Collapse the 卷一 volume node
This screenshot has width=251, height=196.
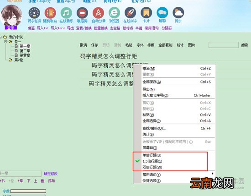point(6,42)
